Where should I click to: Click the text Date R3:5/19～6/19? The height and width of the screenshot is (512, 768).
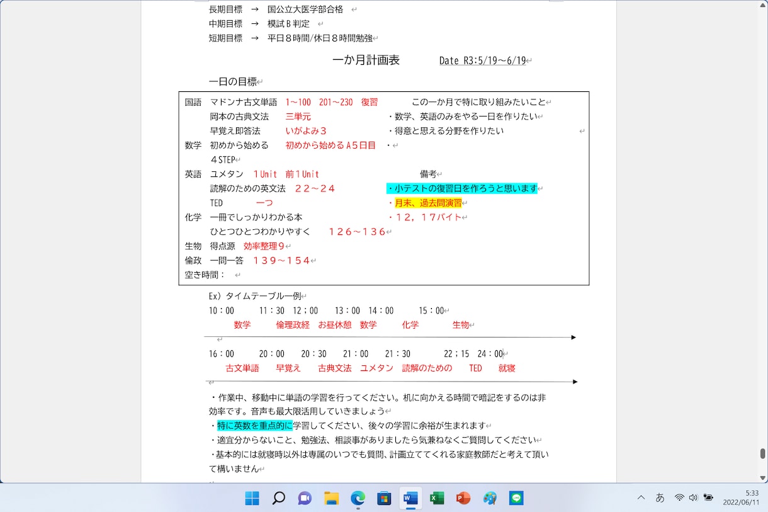coord(483,60)
